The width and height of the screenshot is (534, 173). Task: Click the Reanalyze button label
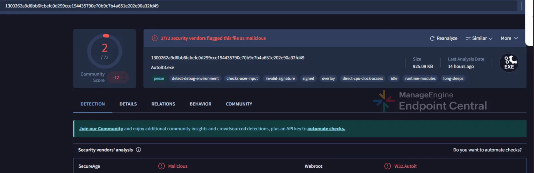click(x=447, y=38)
